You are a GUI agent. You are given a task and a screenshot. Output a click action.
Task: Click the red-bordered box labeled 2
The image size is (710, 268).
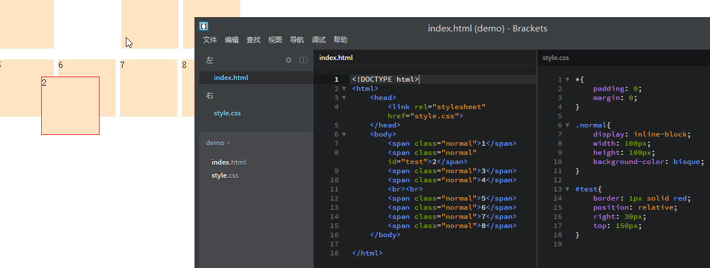coord(70,106)
